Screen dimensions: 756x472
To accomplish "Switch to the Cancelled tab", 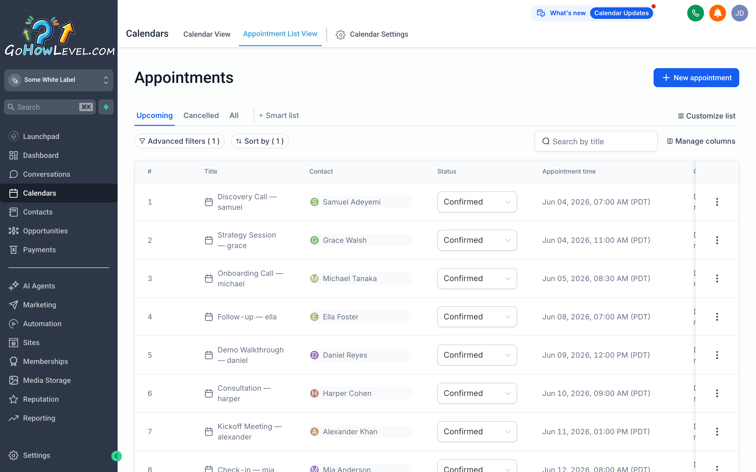I will tap(201, 115).
